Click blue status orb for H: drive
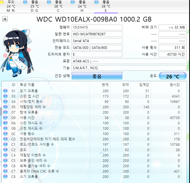The height and width of the screenshot is (183, 190). 73,2
